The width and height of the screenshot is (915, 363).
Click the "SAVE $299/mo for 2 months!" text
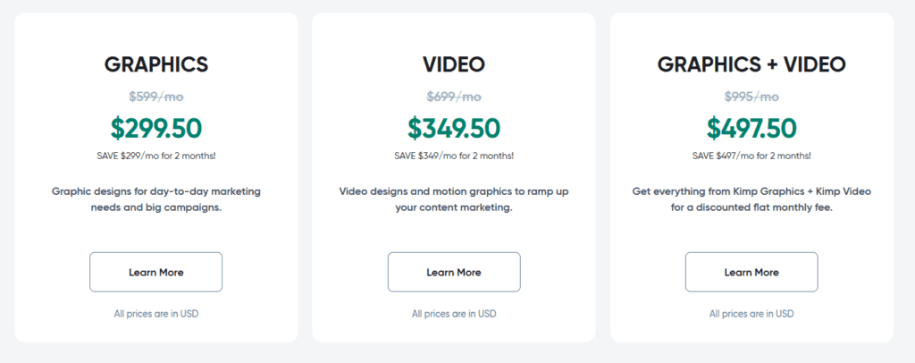[x=156, y=155]
